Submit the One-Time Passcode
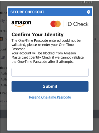 [50, 86]
